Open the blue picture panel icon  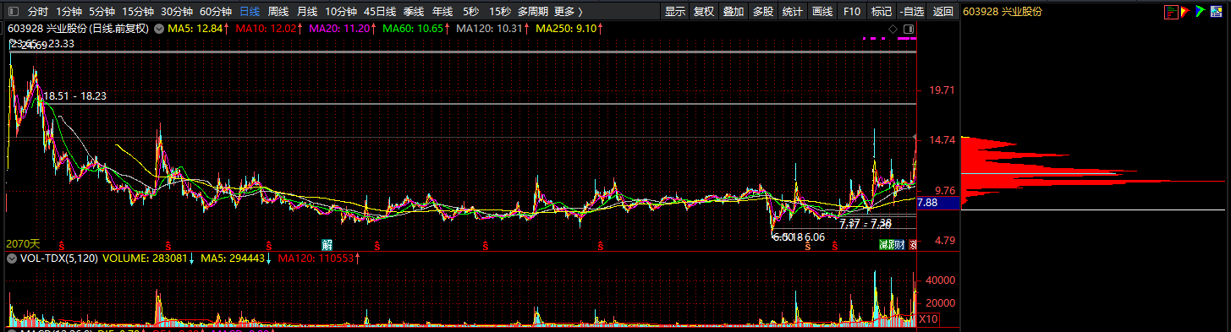click(1216, 11)
